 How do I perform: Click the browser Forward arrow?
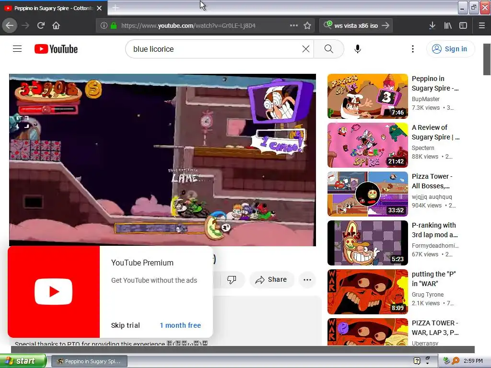tap(26, 25)
